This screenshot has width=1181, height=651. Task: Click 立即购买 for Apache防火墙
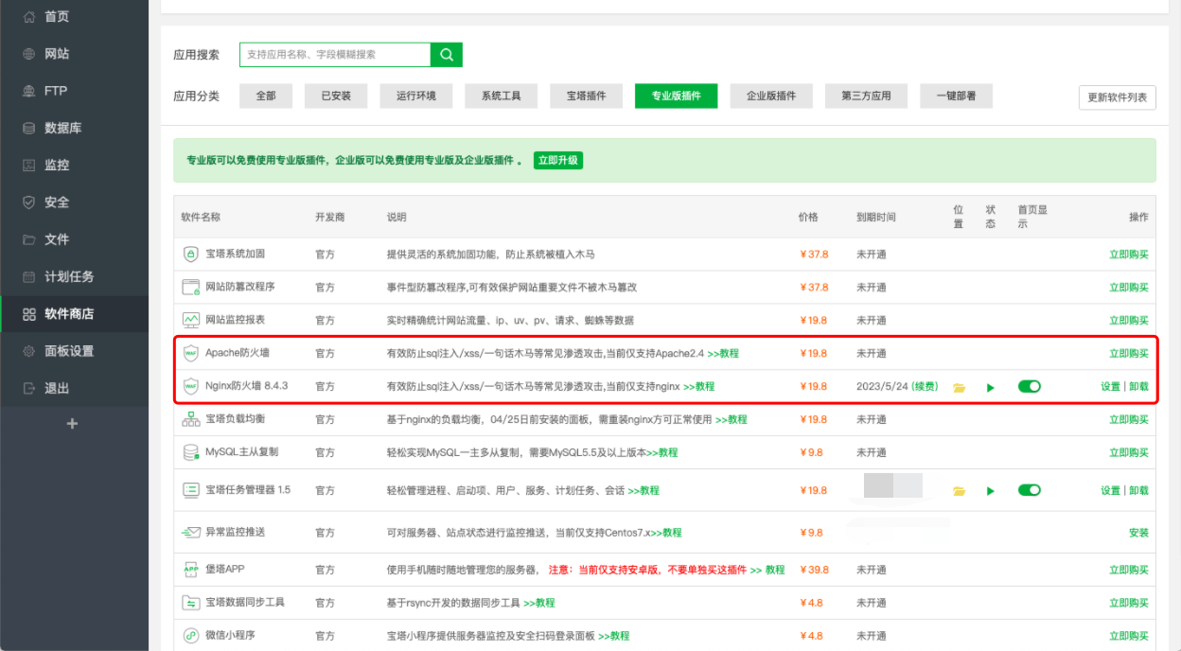coord(1129,354)
